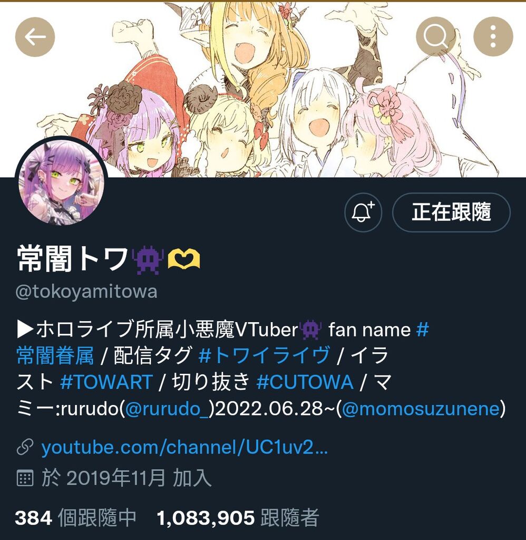Visit the @rurudo_ mention
The width and height of the screenshot is (526, 540).
(167, 409)
